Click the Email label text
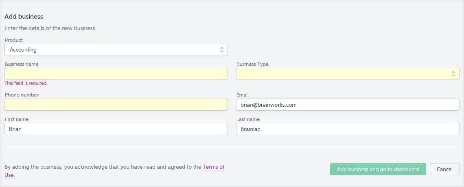 [243, 95]
